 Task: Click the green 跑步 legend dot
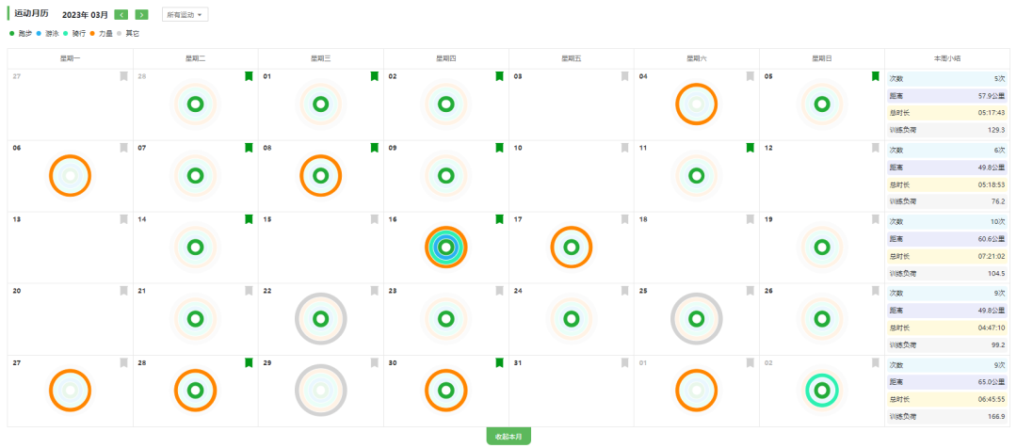[x=11, y=33]
